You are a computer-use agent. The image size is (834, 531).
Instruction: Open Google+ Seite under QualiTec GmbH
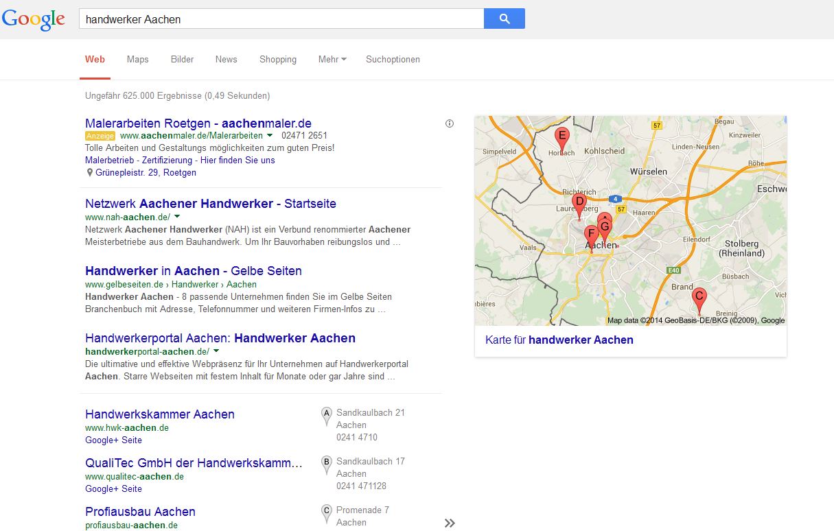point(113,489)
